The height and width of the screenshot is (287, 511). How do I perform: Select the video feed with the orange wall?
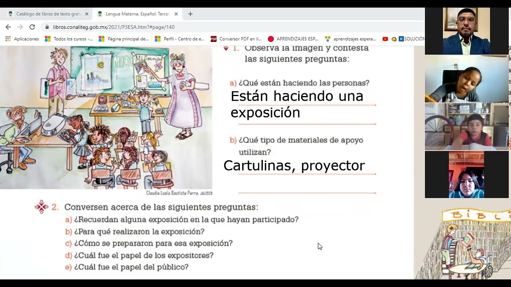click(467, 175)
